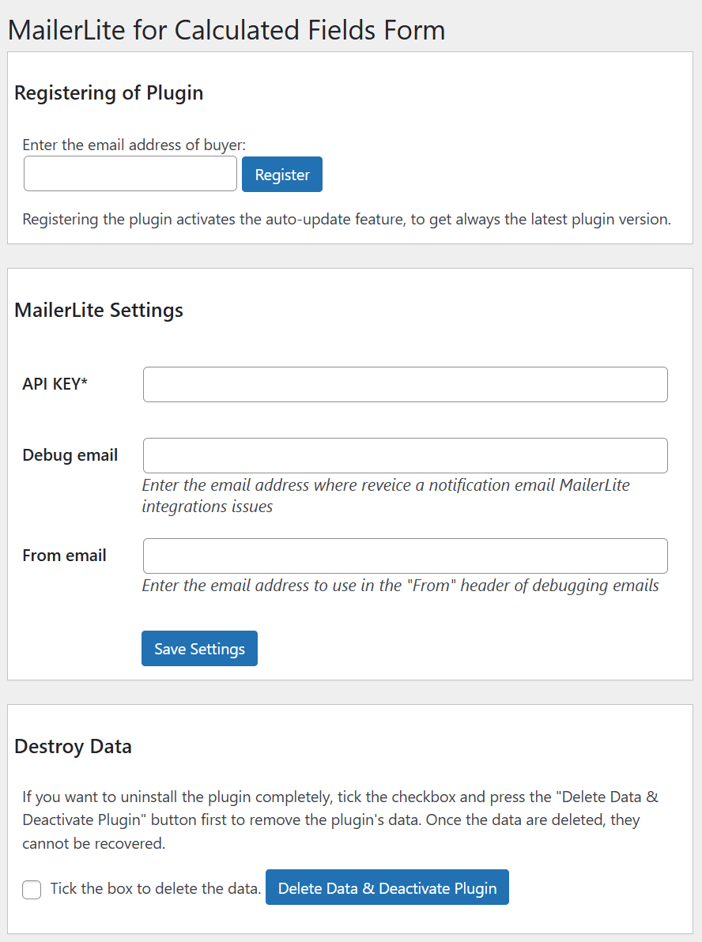Click the 'Destroy Data' heading
Screen dimensions: 702x942
pos(73,746)
